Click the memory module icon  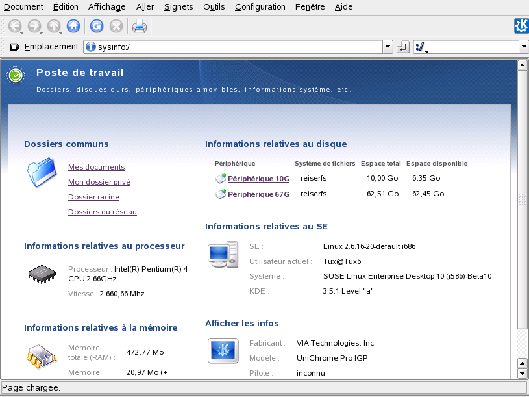(x=42, y=357)
